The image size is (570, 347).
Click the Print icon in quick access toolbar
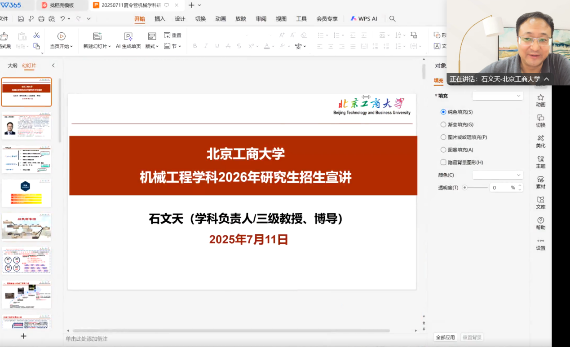pos(41,18)
